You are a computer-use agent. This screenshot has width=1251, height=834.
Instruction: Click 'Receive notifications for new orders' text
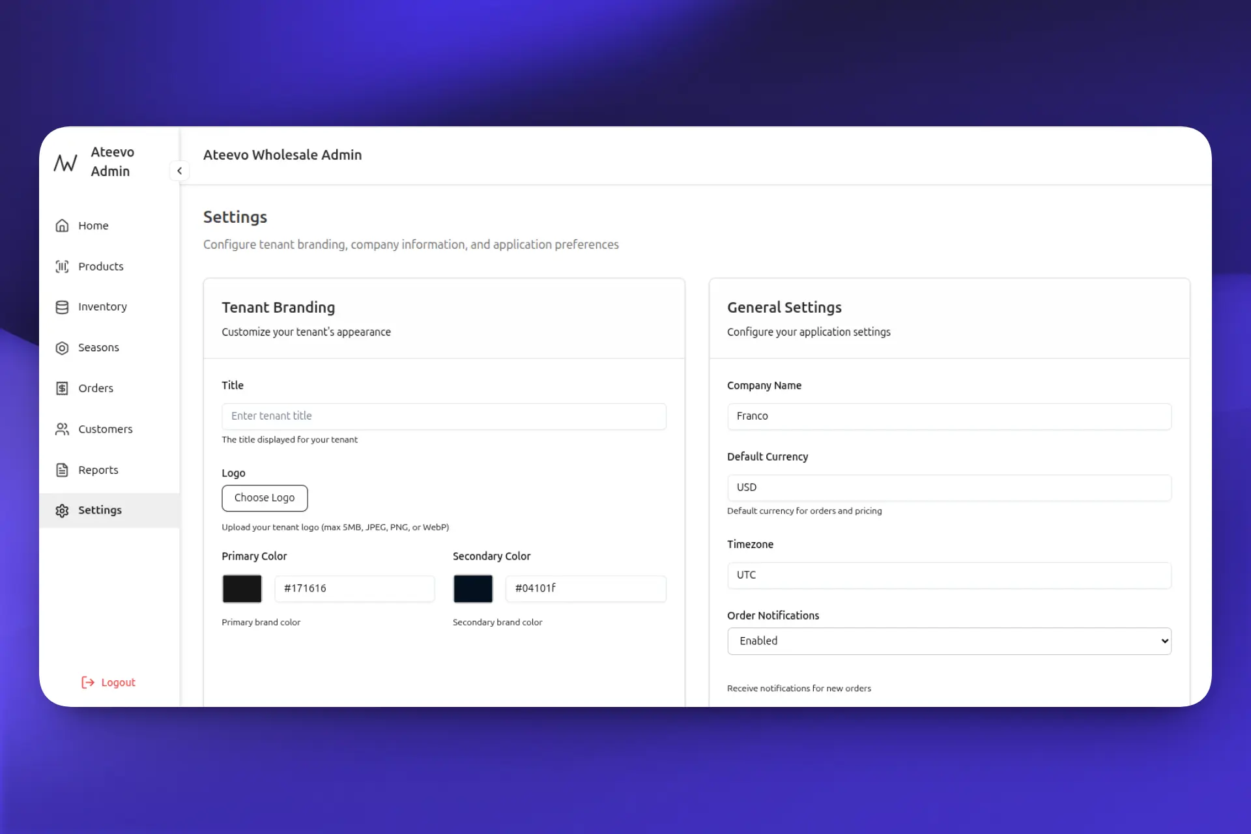tap(799, 688)
